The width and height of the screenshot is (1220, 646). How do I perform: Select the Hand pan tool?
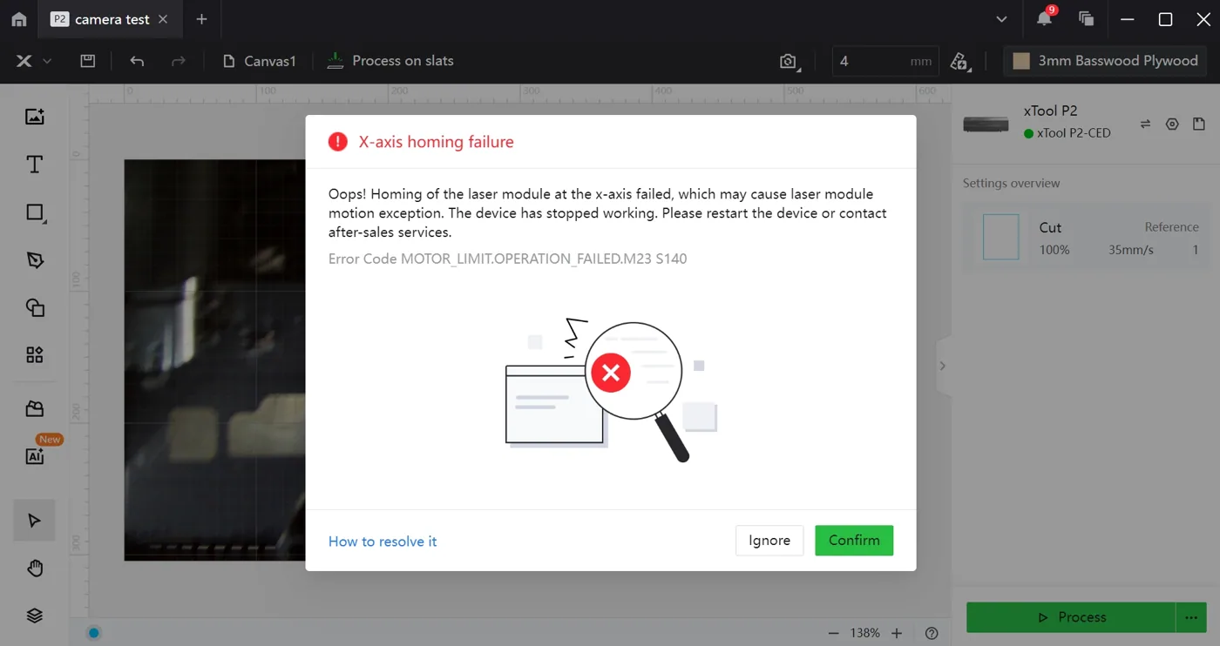35,569
